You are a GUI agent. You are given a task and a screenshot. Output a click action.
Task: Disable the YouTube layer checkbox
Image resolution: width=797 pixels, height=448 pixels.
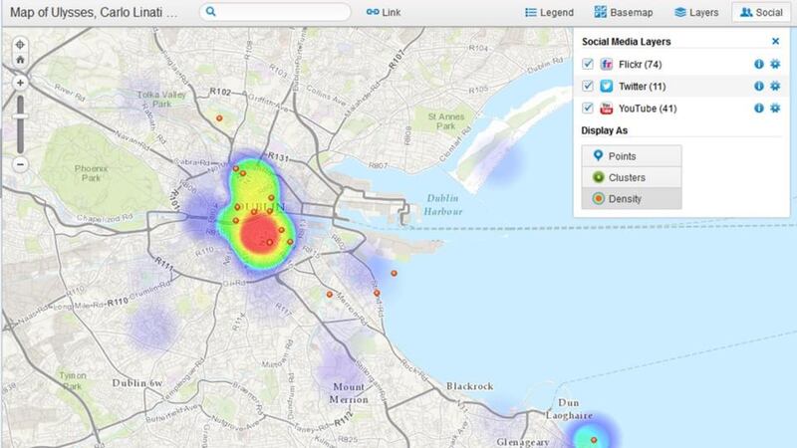[588, 109]
